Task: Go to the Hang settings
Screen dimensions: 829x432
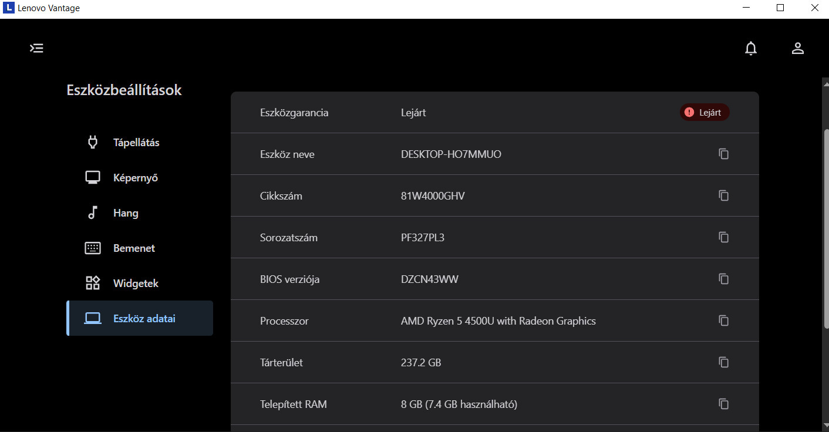Action: 140,212
